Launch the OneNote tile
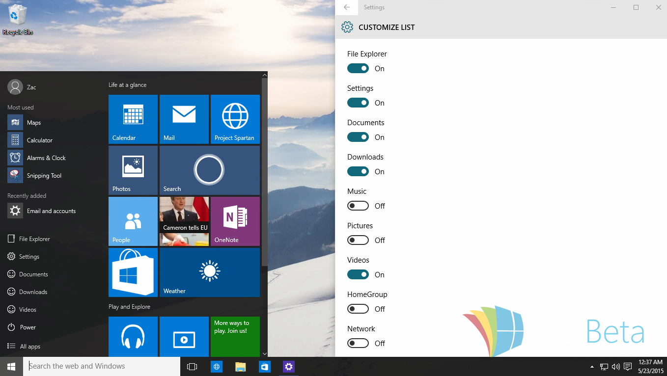The image size is (667, 376). [x=235, y=221]
